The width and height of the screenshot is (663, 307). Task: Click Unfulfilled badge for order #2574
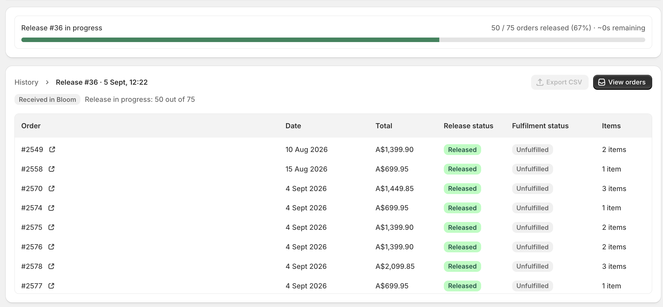pos(532,208)
